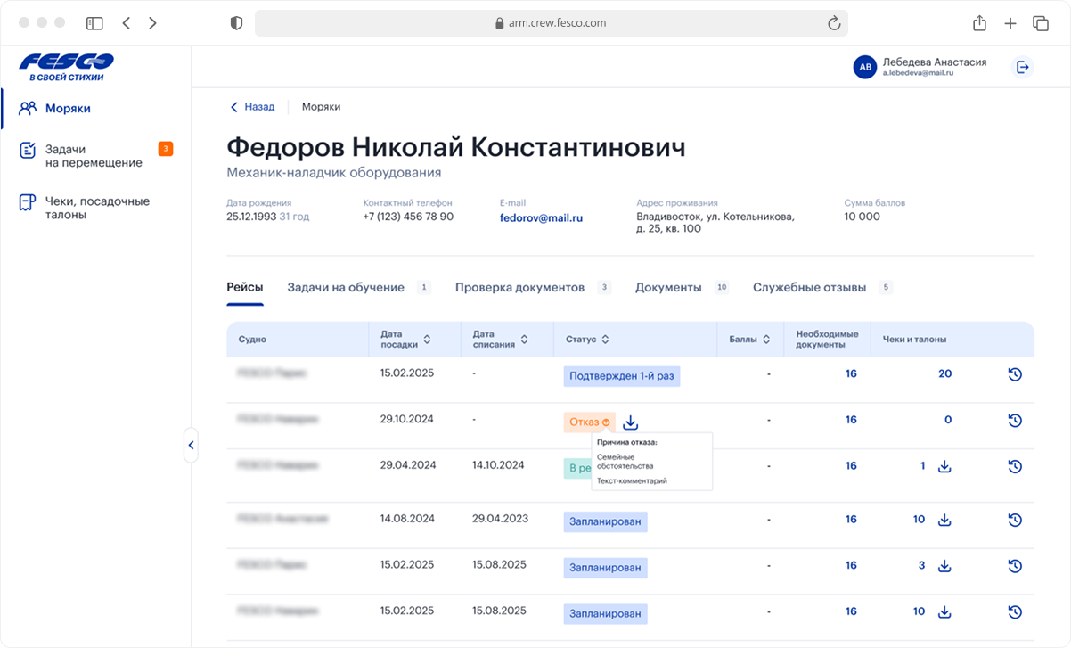Open the Служебные отзывы tab
Screen dimensions: 1071x648
809,287
